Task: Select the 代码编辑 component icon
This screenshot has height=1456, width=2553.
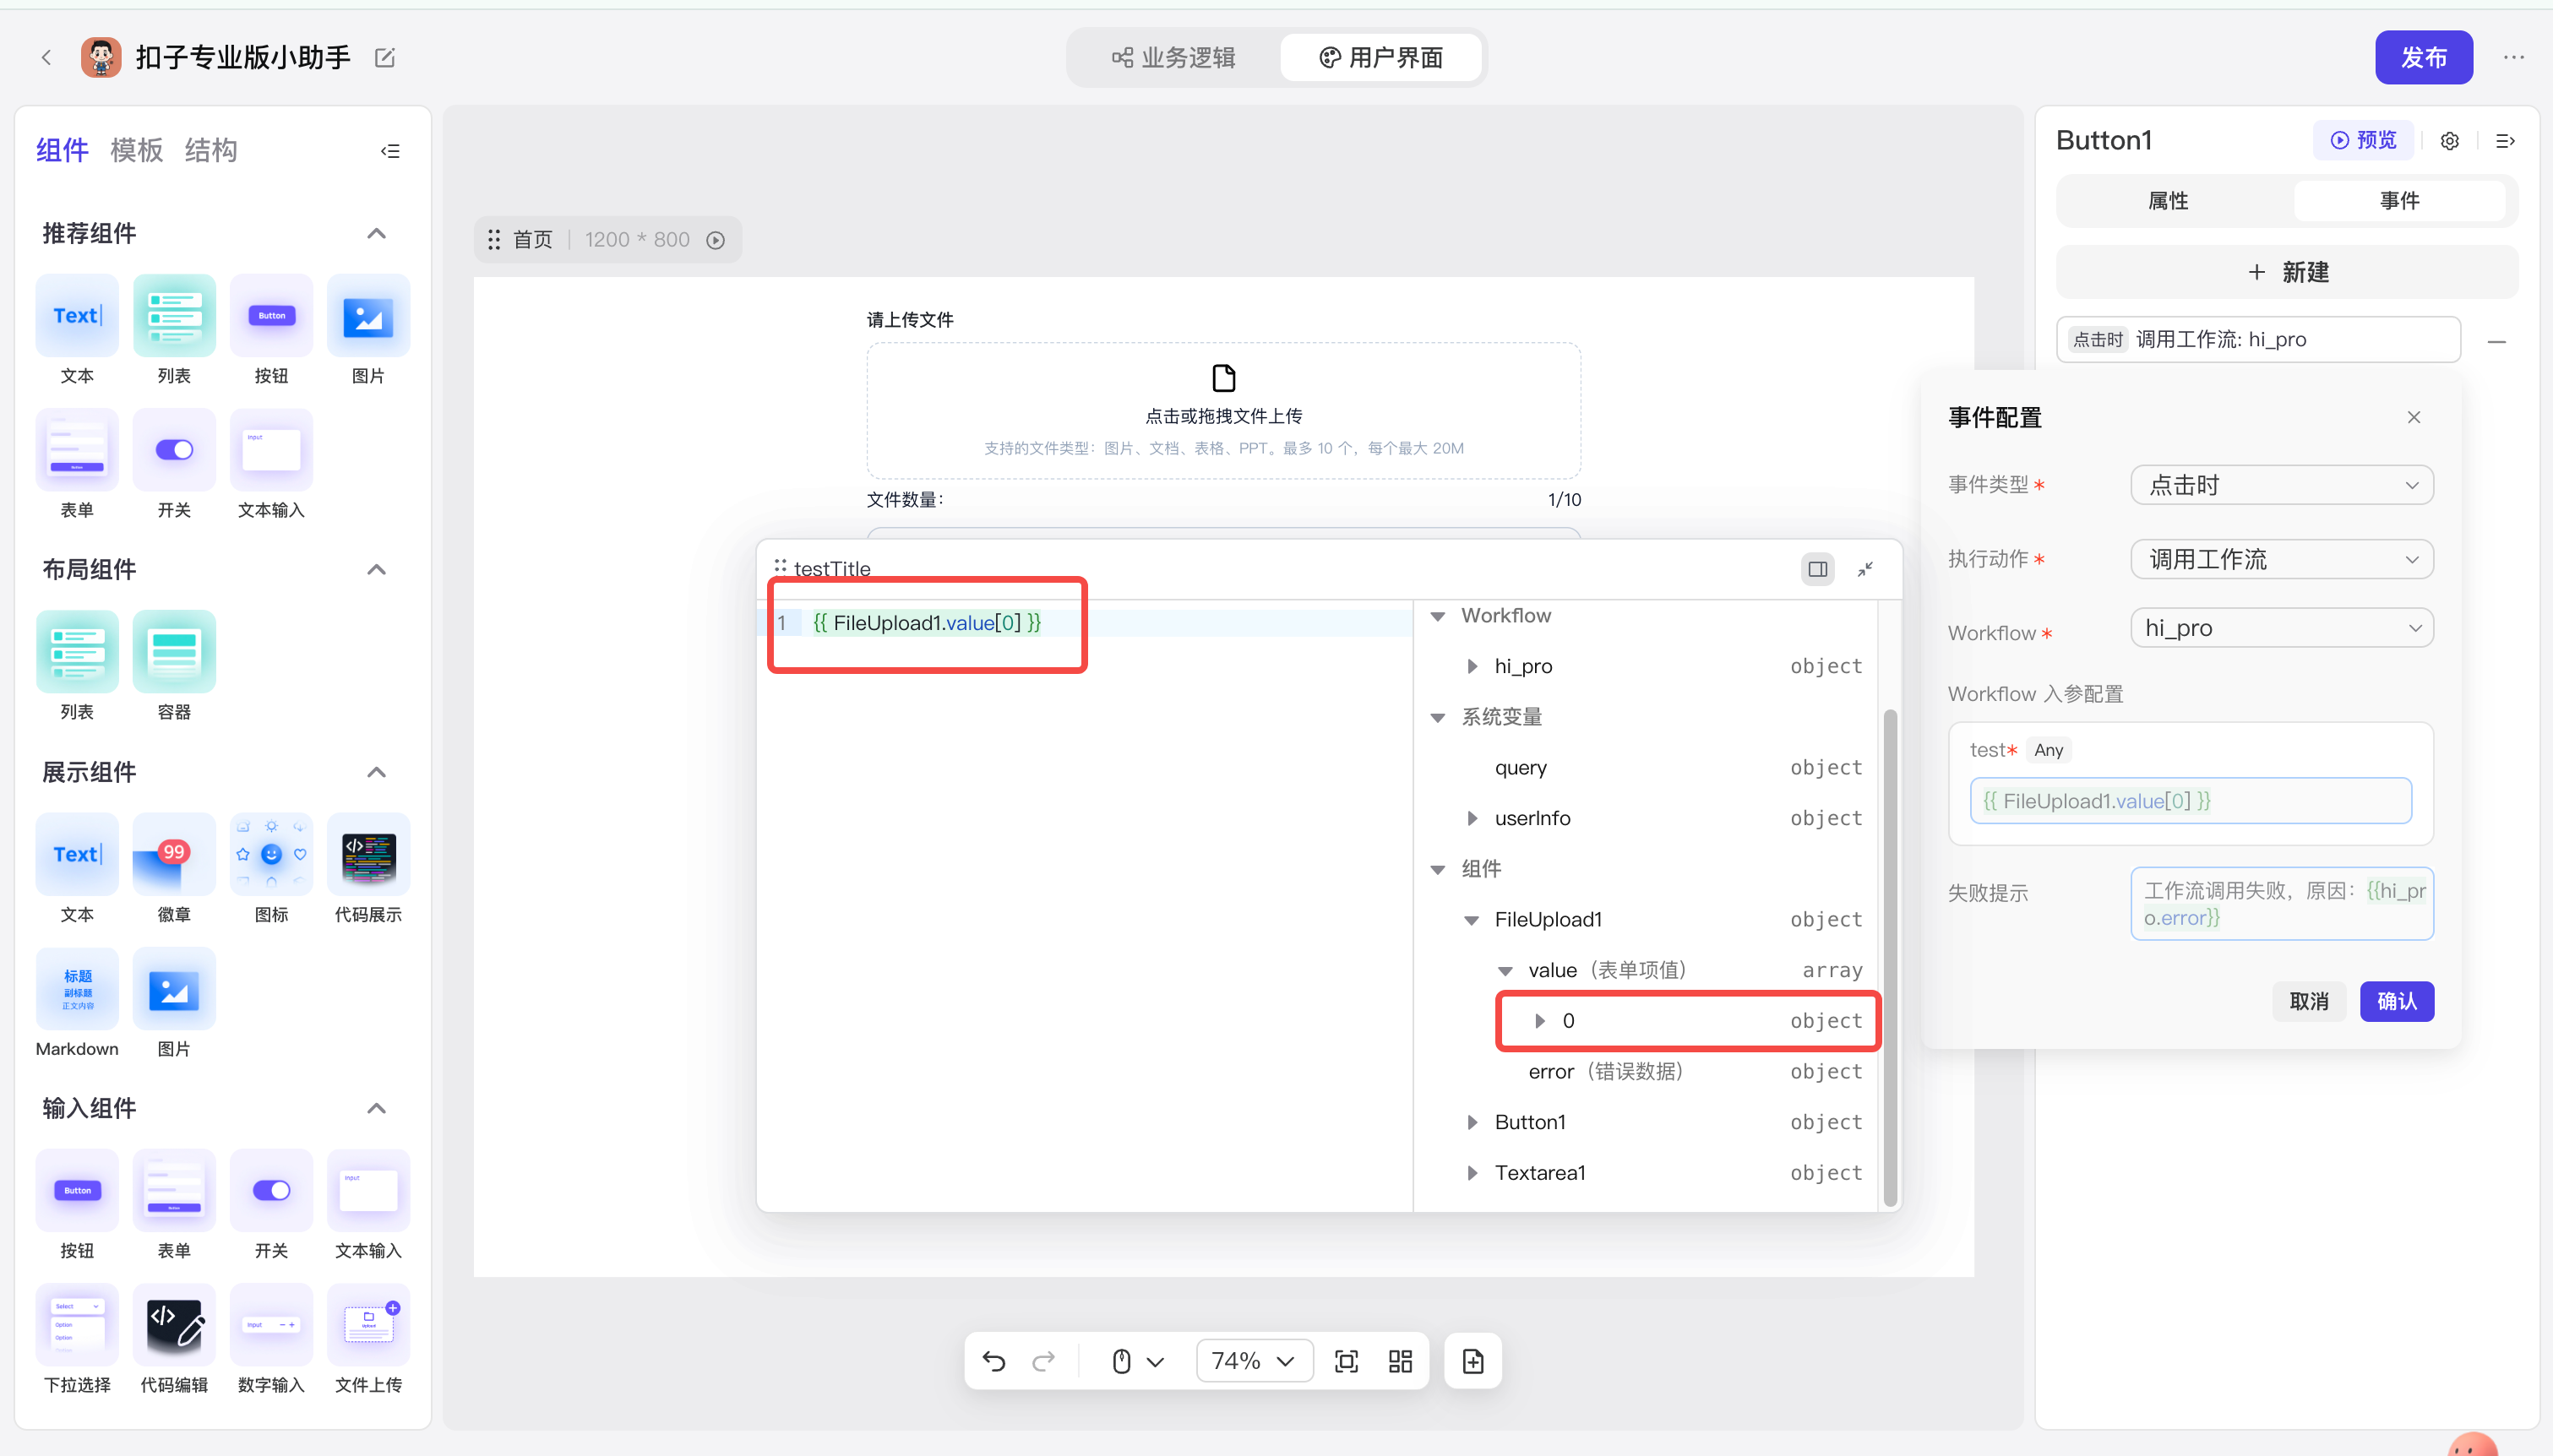Action: click(x=174, y=1326)
